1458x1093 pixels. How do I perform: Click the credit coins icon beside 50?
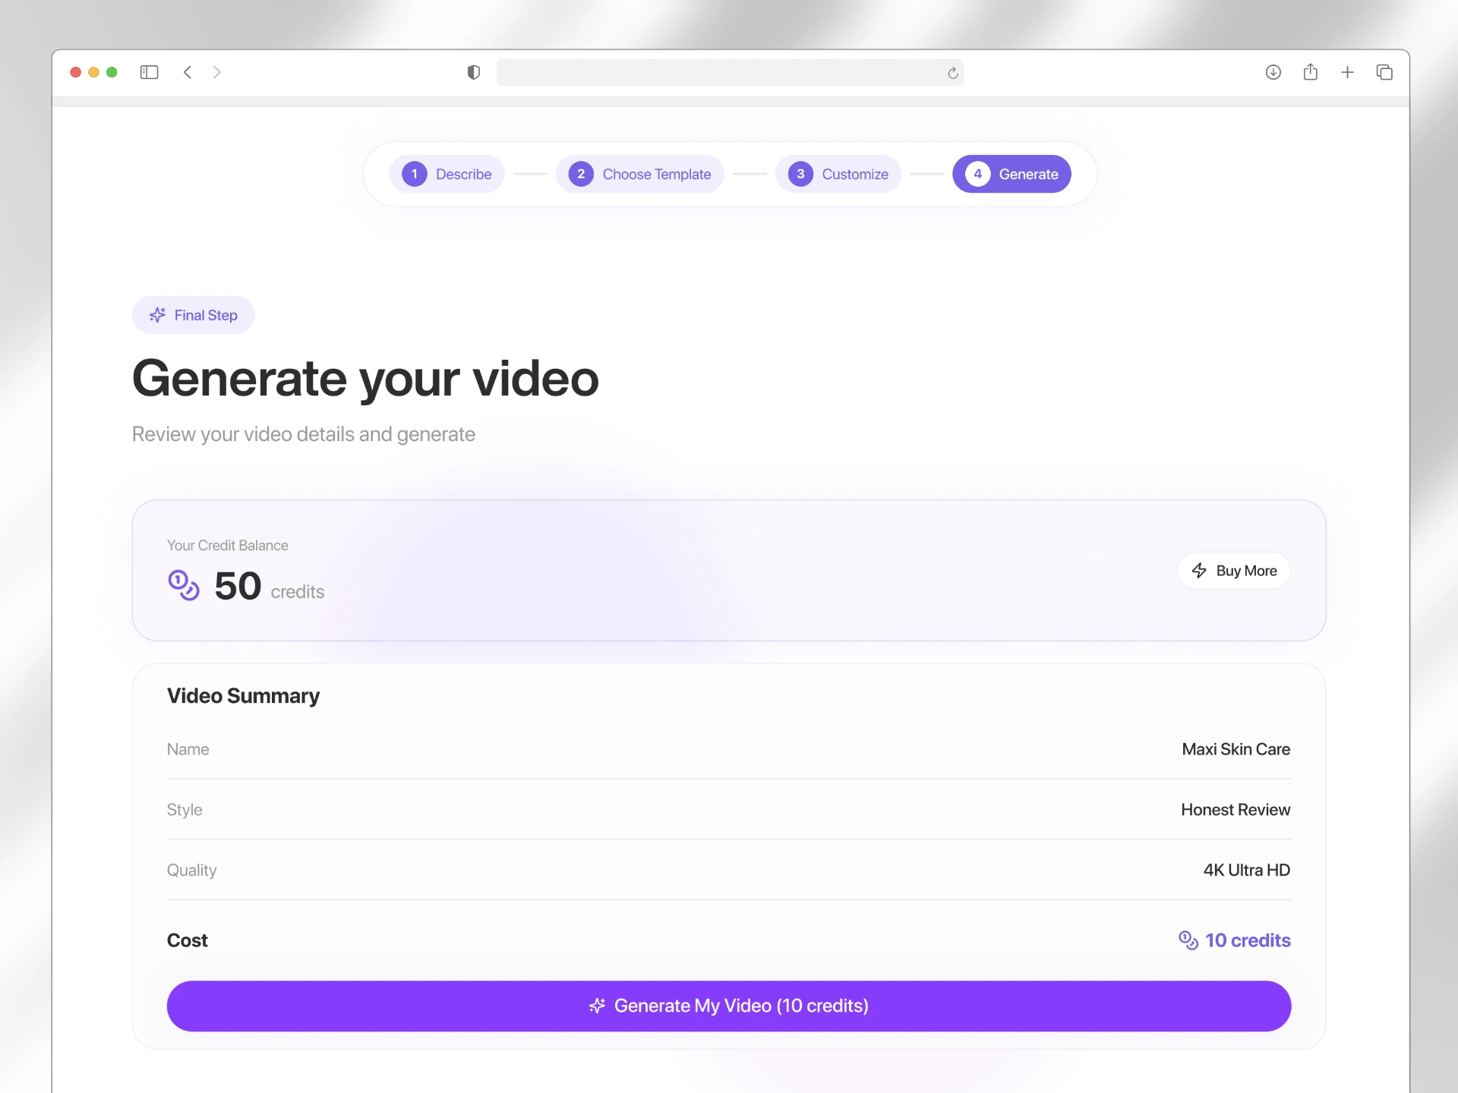184,585
